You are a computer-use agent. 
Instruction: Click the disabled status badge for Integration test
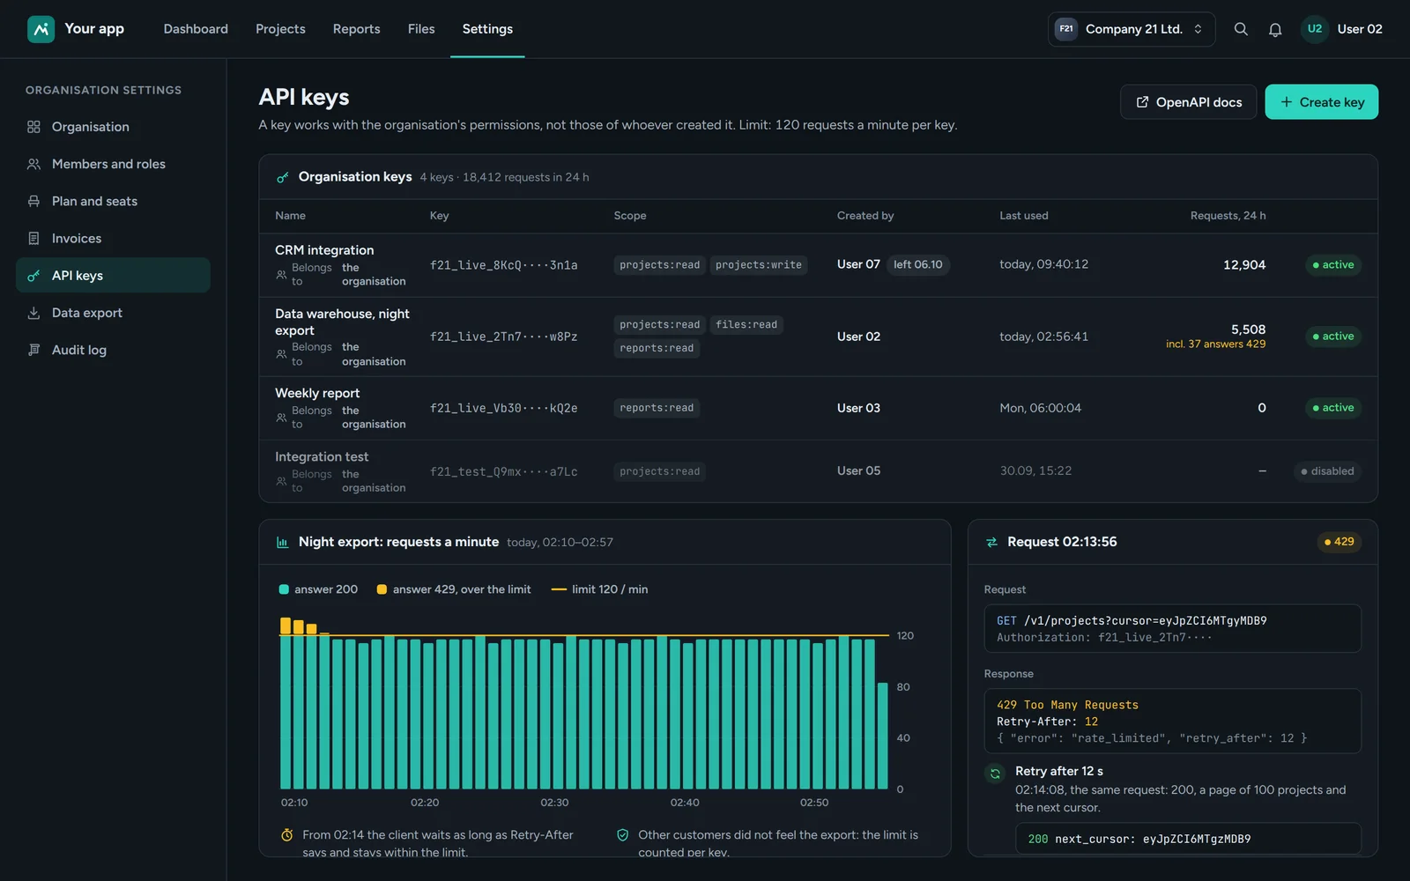pyautogui.click(x=1327, y=471)
